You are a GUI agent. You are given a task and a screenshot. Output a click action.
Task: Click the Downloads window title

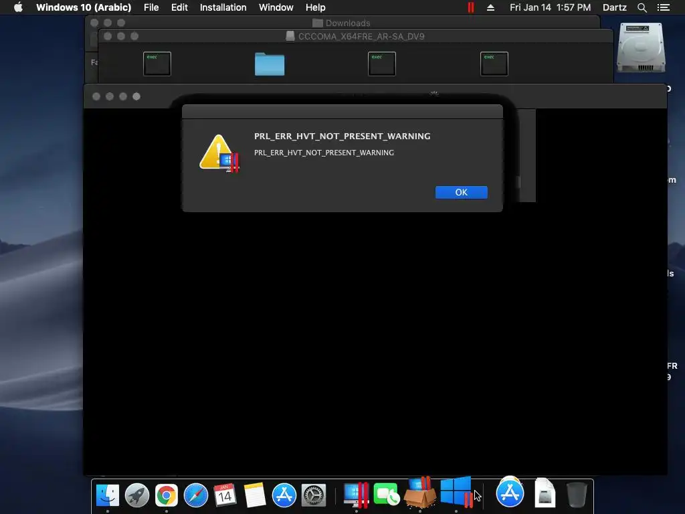(348, 23)
